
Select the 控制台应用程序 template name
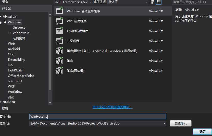(x=78, y=31)
